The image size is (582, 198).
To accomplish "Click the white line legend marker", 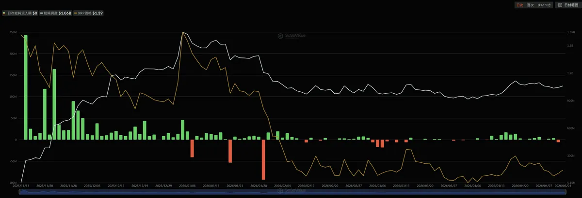I will tap(41, 13).
